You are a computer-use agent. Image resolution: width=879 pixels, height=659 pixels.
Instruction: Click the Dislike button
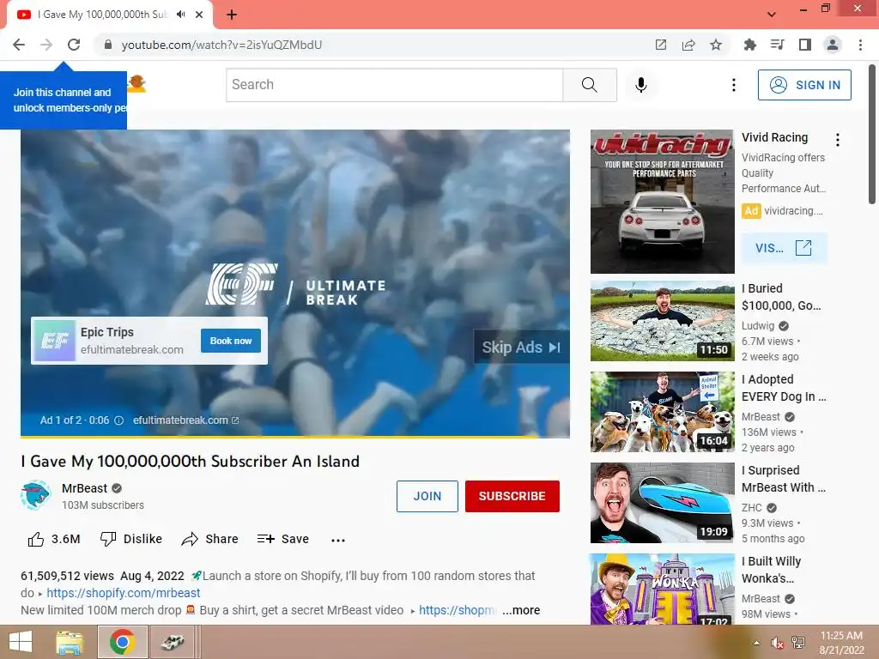[x=131, y=539]
